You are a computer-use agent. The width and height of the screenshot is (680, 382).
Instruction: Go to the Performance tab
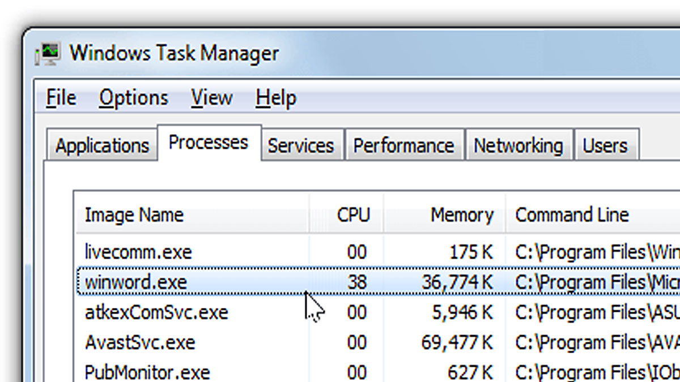[403, 145]
